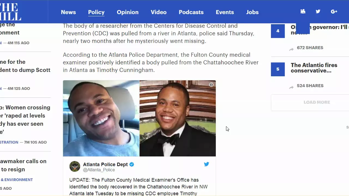
Task: Open the tuxedo photo of Timothy Cunningham
Action: tap(178, 118)
